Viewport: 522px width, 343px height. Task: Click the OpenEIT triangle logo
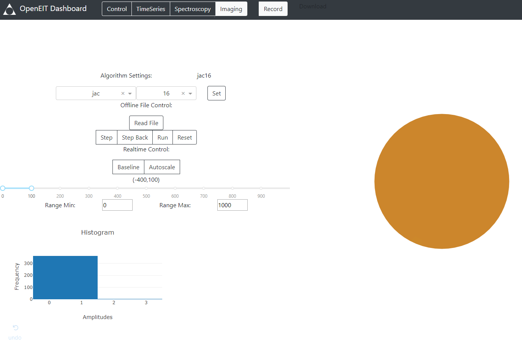pyautogui.click(x=9, y=9)
